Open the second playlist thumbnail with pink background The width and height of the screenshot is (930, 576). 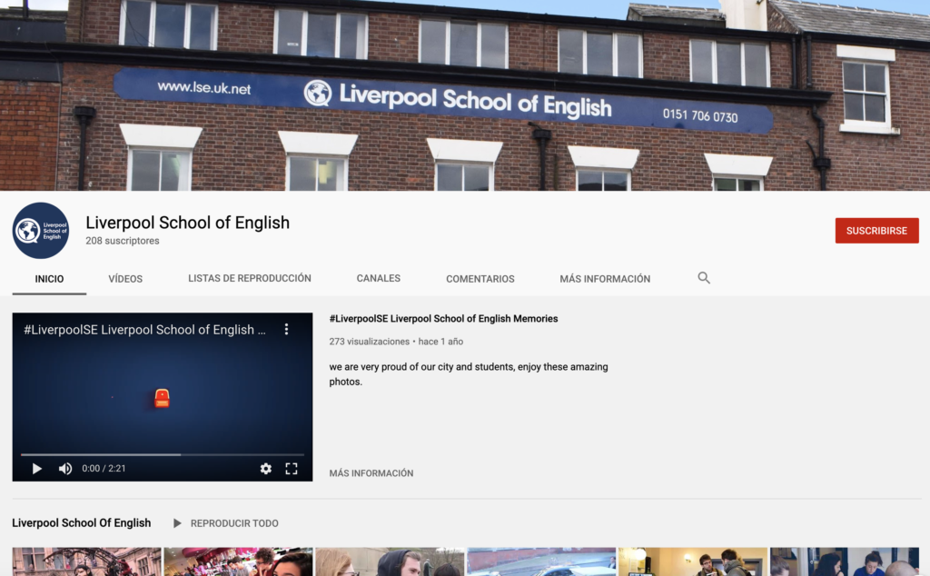239,561
